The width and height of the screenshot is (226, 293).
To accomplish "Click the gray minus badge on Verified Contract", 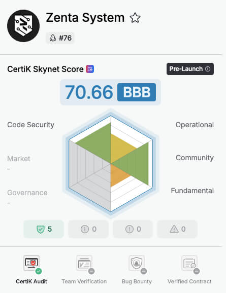I will point(197,271).
